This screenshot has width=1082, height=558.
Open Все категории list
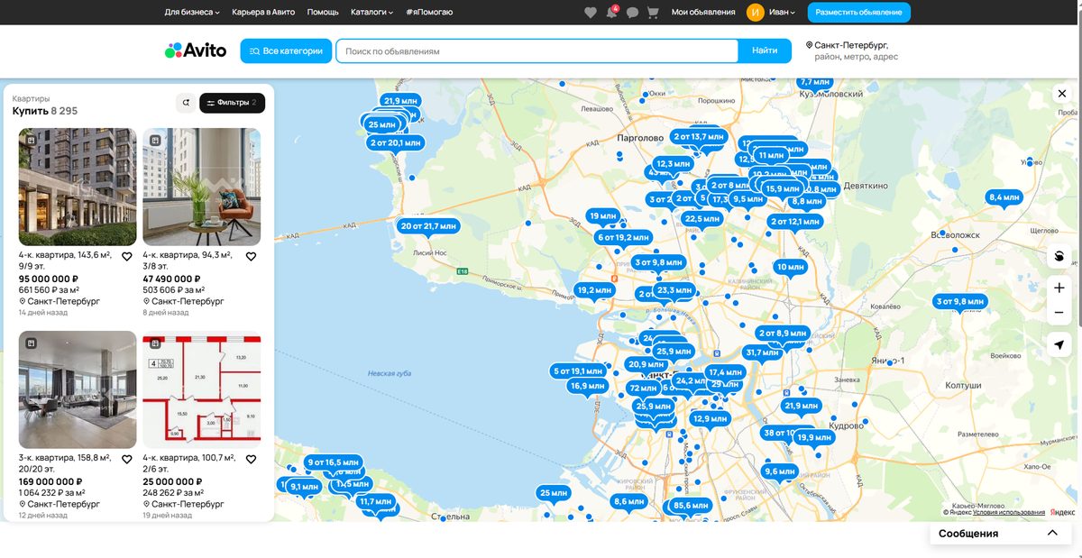(286, 51)
